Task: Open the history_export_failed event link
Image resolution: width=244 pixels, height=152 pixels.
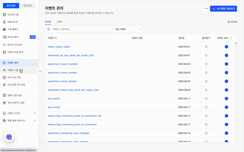Action: (59, 47)
